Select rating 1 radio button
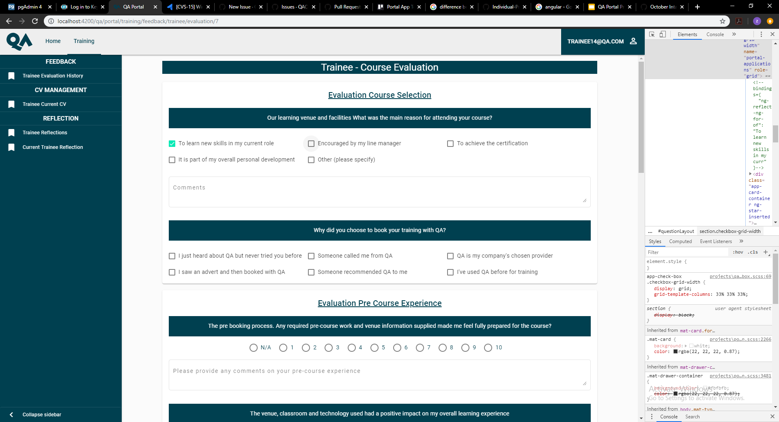The image size is (779, 422). [283, 348]
